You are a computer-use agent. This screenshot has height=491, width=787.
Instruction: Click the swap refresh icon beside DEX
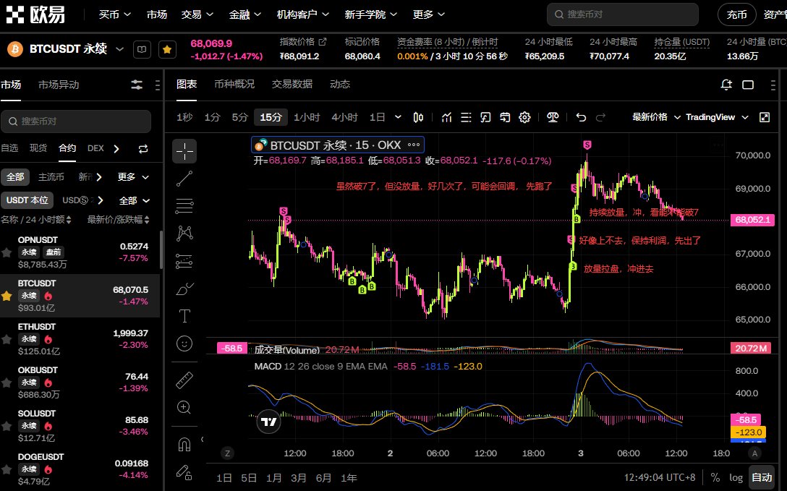(x=143, y=149)
